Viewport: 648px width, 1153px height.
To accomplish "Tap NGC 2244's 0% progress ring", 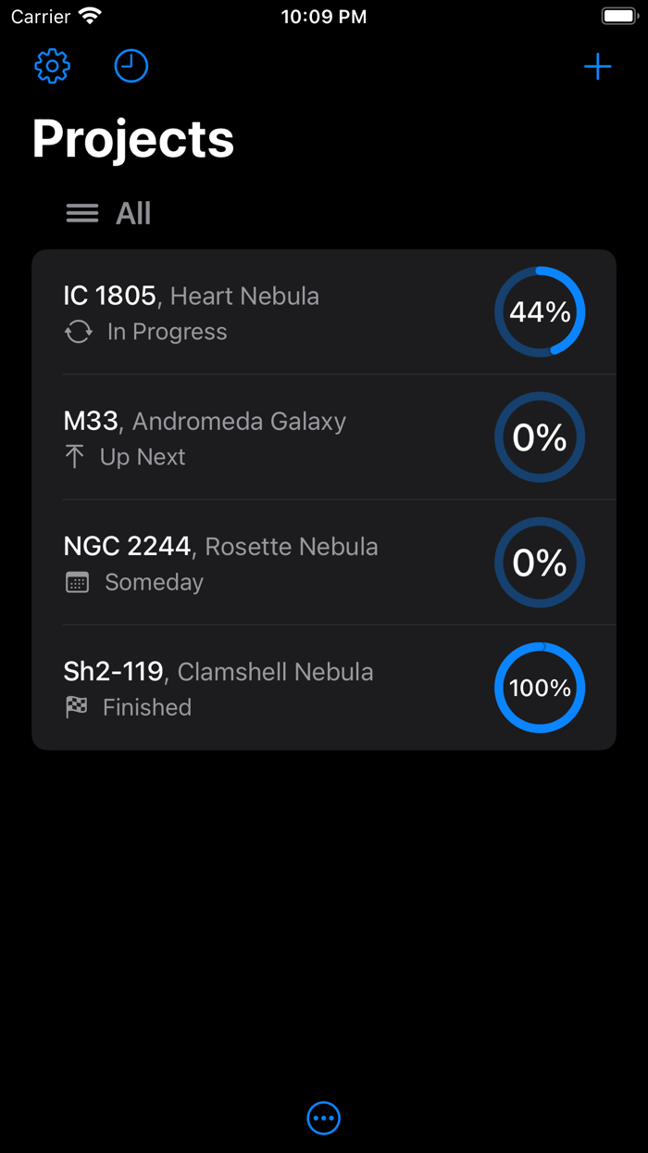I will pyautogui.click(x=540, y=563).
